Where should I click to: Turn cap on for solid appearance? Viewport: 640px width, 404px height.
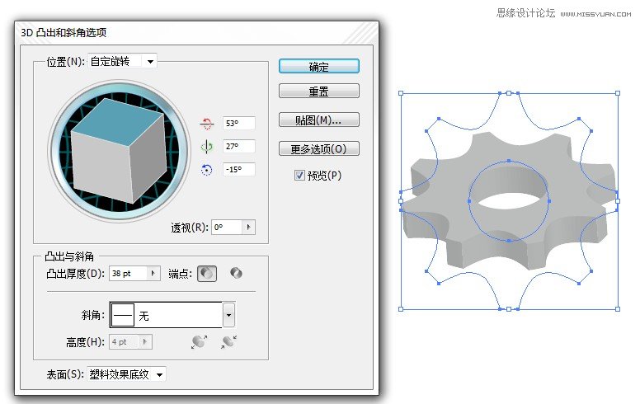(x=207, y=274)
